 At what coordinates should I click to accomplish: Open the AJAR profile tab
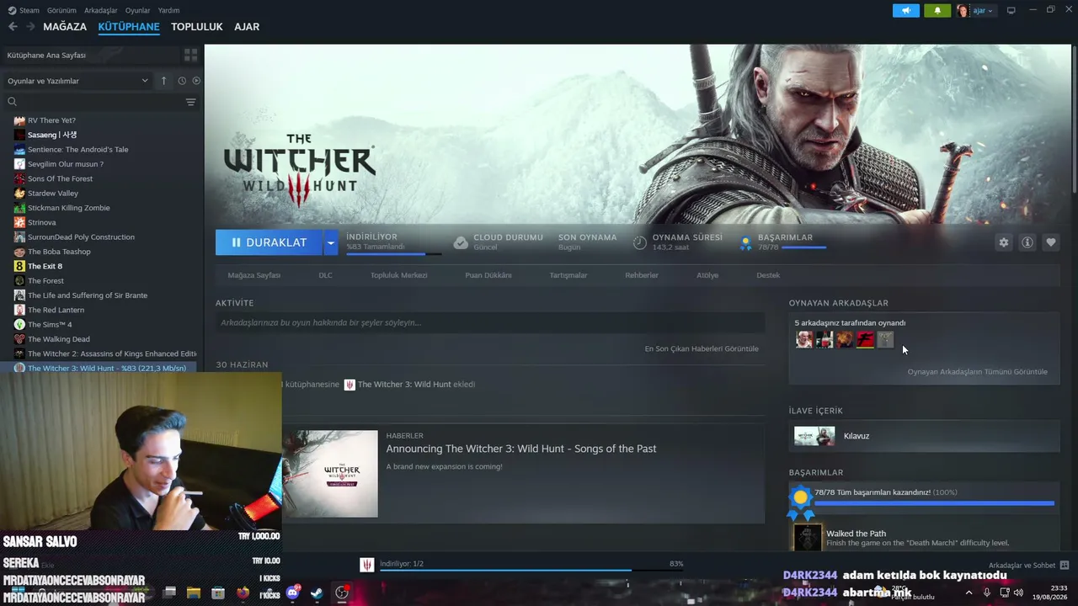(x=247, y=27)
